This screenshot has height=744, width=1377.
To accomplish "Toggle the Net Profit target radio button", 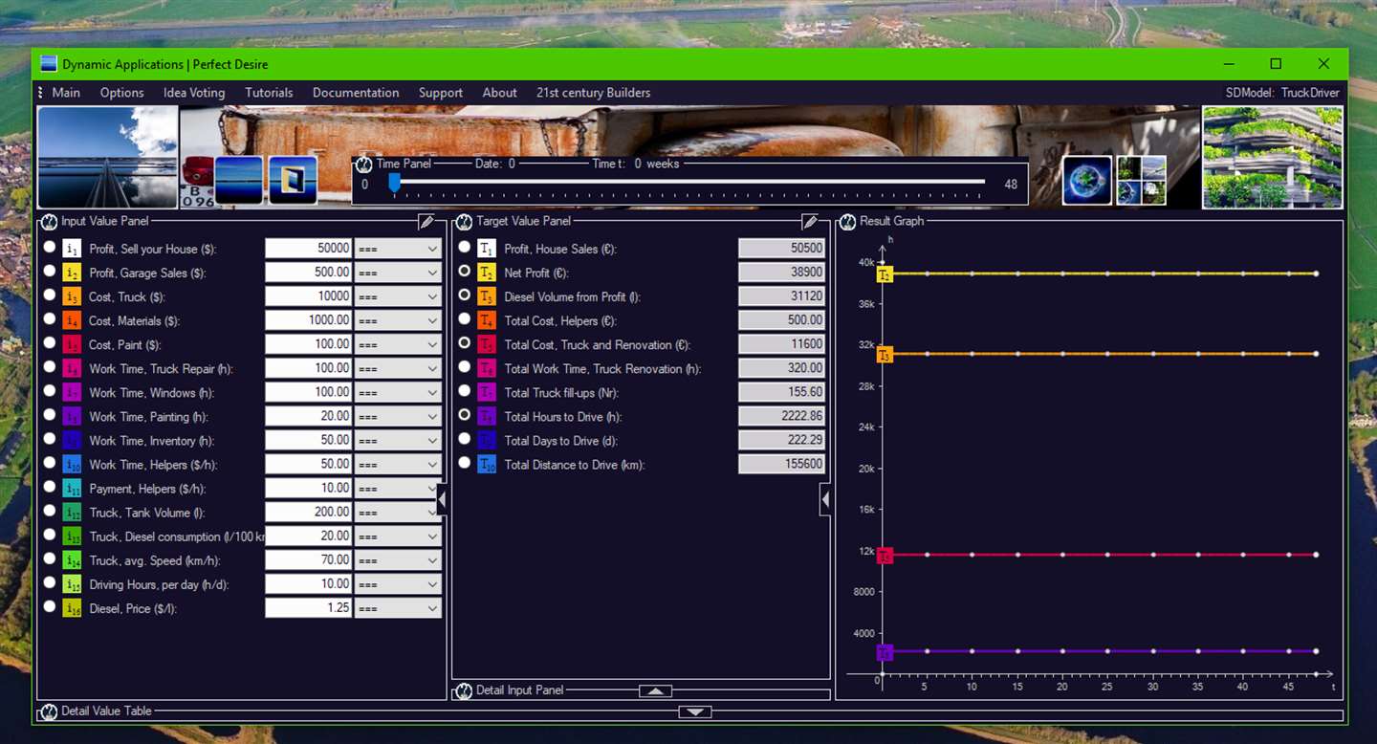I will pyautogui.click(x=465, y=271).
